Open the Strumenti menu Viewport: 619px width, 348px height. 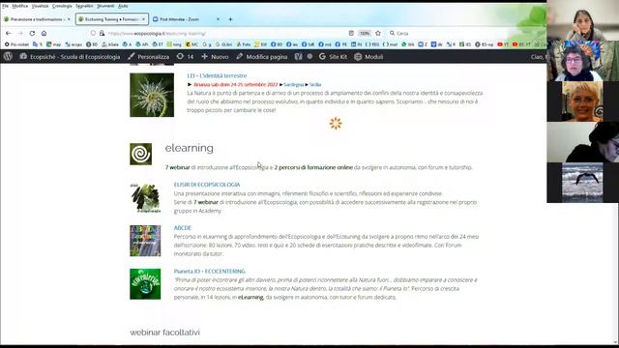tap(105, 6)
